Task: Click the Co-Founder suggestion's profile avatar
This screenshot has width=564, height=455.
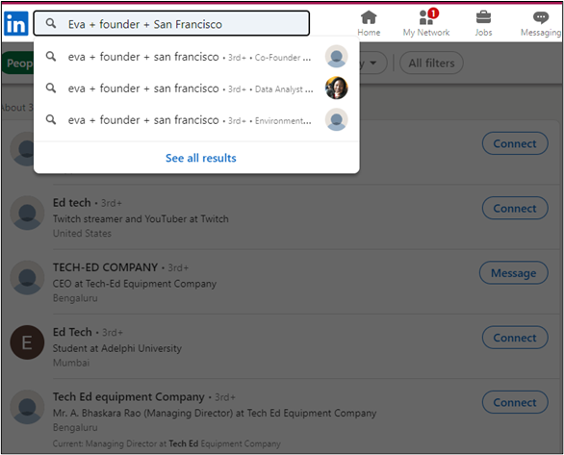Action: click(336, 57)
